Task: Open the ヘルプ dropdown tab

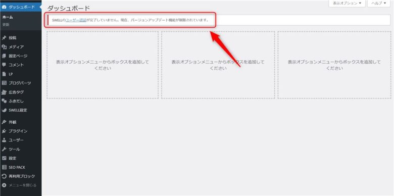Action: pos(379,3)
